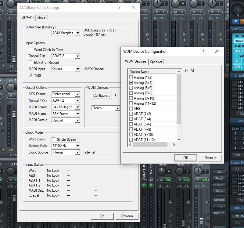Open the Buffer Size dropdown

click(77, 33)
